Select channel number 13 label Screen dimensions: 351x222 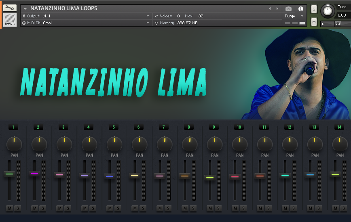[314, 127]
